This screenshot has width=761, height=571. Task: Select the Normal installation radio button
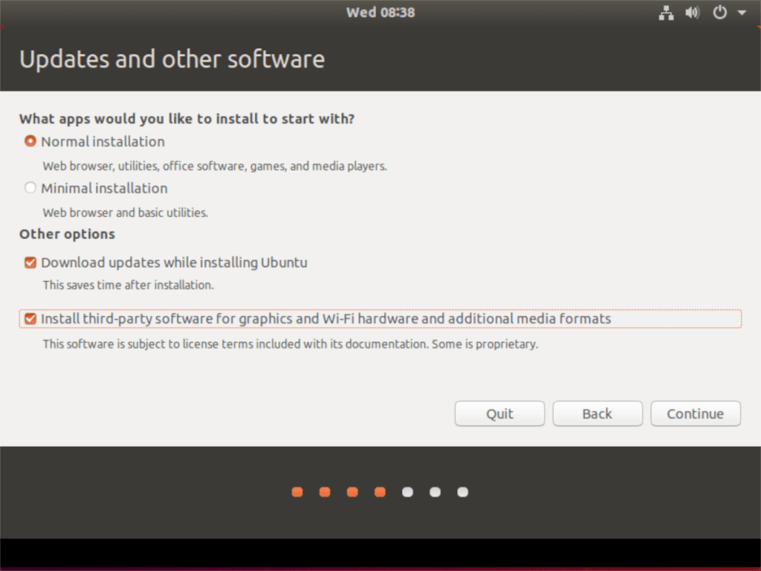coord(30,141)
